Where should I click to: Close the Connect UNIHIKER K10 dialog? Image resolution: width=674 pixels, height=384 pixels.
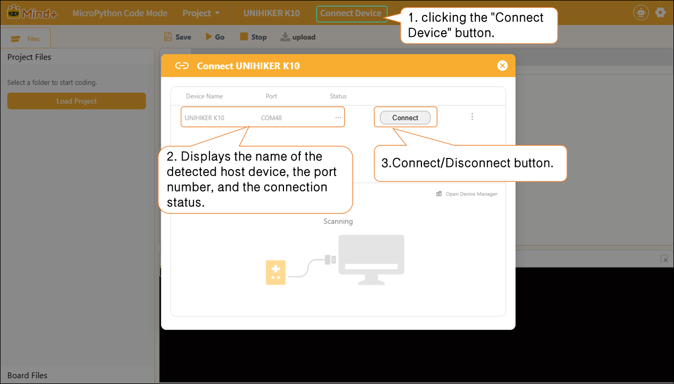click(502, 65)
